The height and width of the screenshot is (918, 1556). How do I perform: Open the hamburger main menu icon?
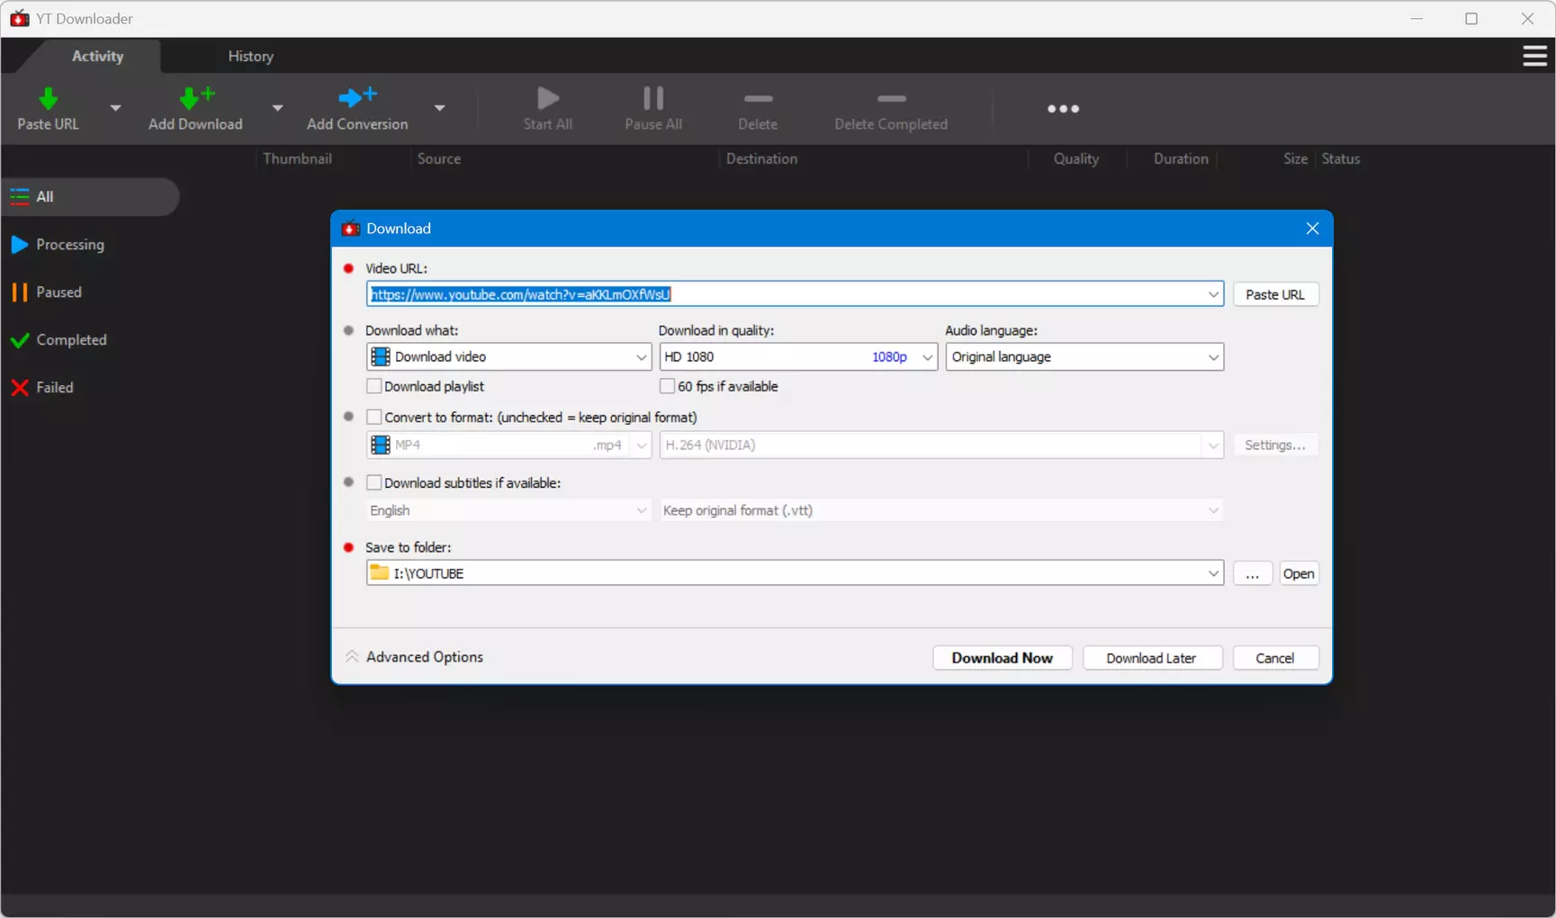pos(1534,56)
